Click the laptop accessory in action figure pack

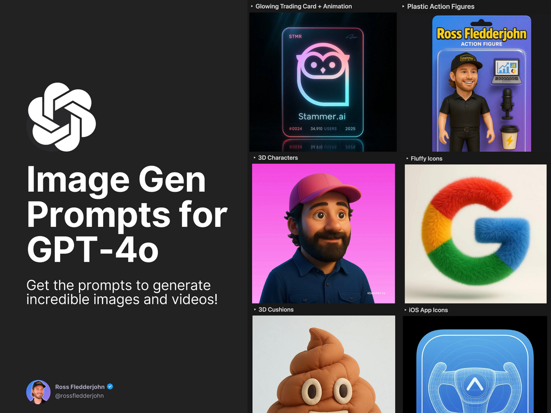point(506,71)
